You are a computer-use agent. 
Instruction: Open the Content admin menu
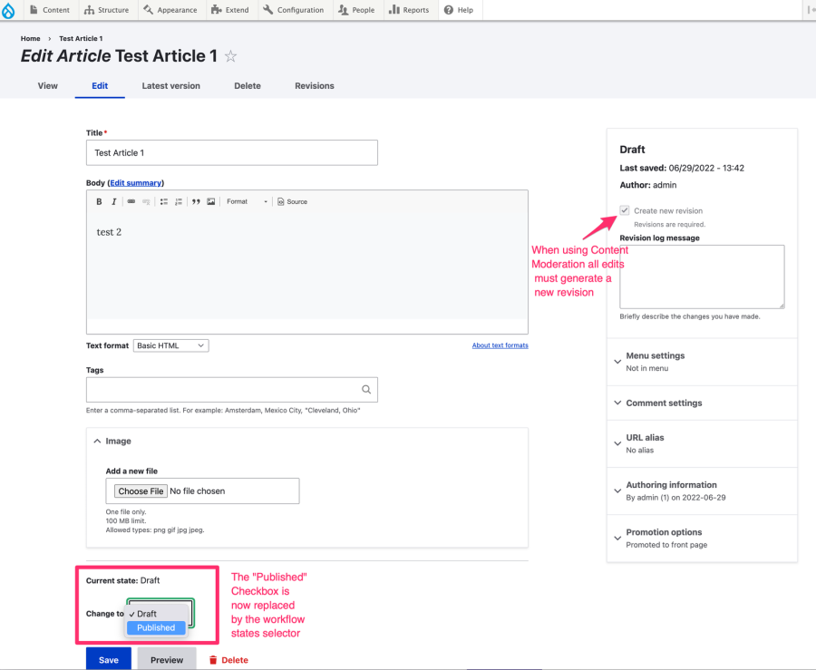(50, 10)
